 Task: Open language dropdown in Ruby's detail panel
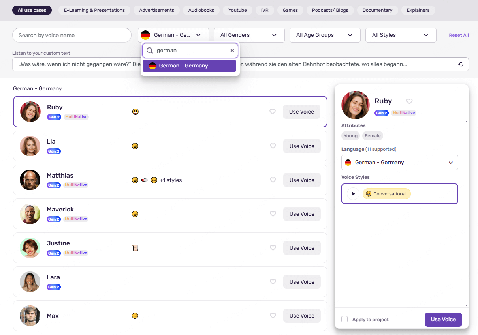(399, 162)
